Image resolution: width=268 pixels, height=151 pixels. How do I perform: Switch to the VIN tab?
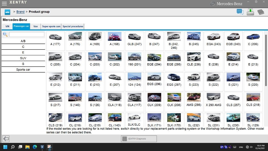[7, 26]
